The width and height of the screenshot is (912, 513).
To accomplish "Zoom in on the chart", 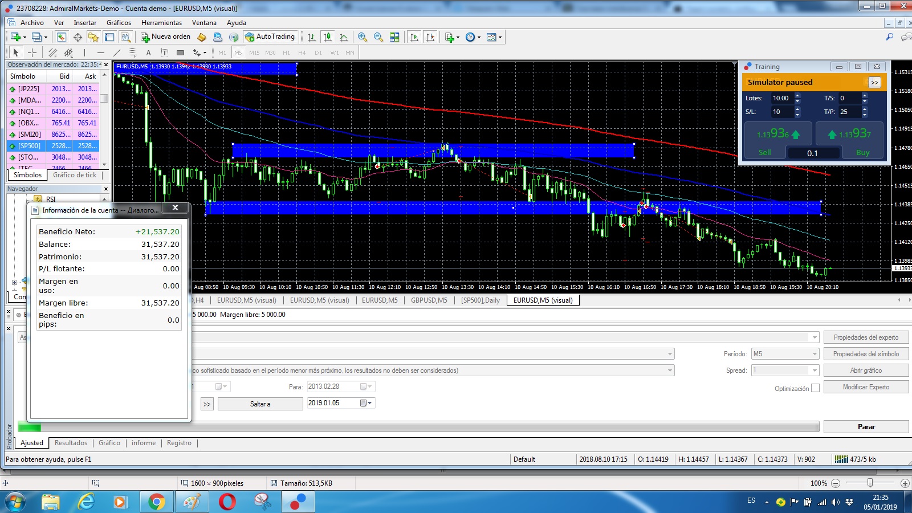I will [363, 37].
